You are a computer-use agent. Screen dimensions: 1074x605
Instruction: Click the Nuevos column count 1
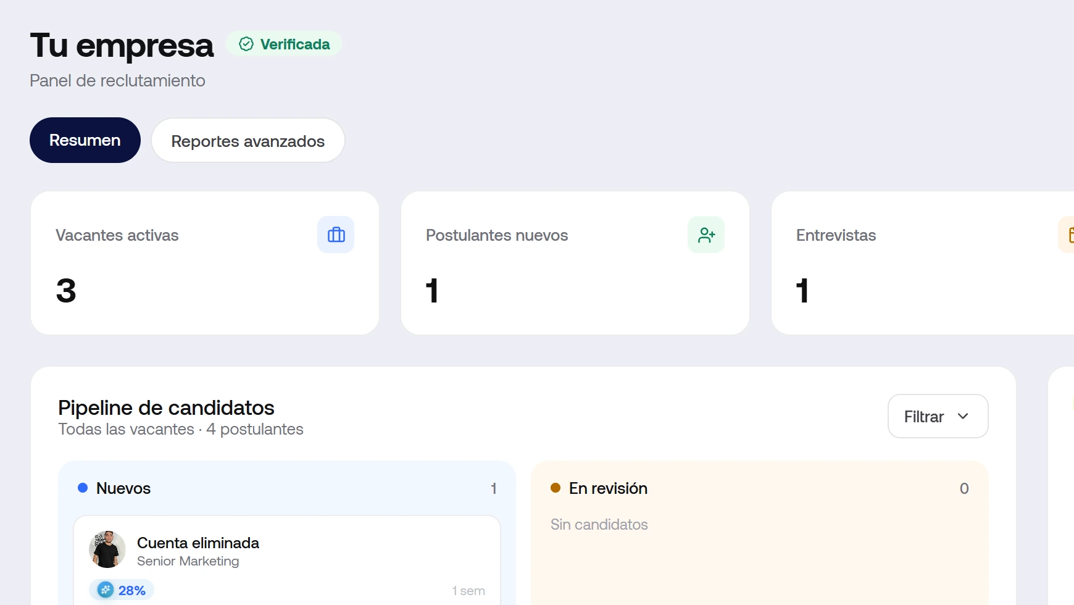click(494, 488)
